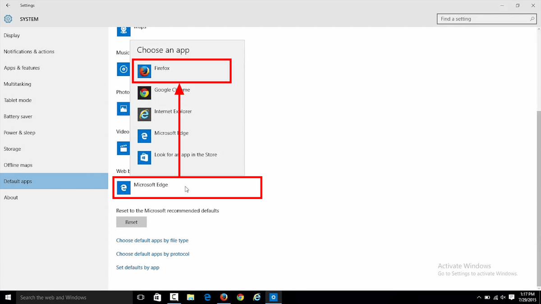This screenshot has height=304, width=541.
Task: Launch Firefox from the taskbar
Action: [x=224, y=297]
